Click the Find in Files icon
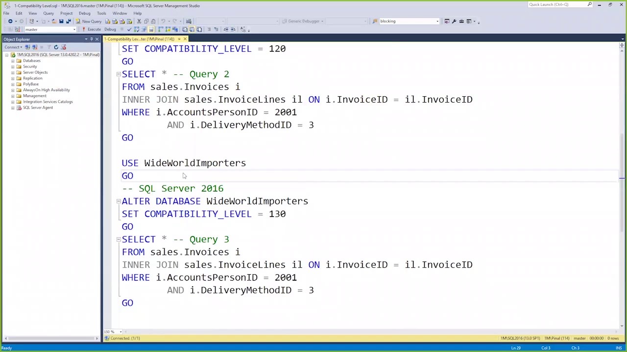 [375, 21]
